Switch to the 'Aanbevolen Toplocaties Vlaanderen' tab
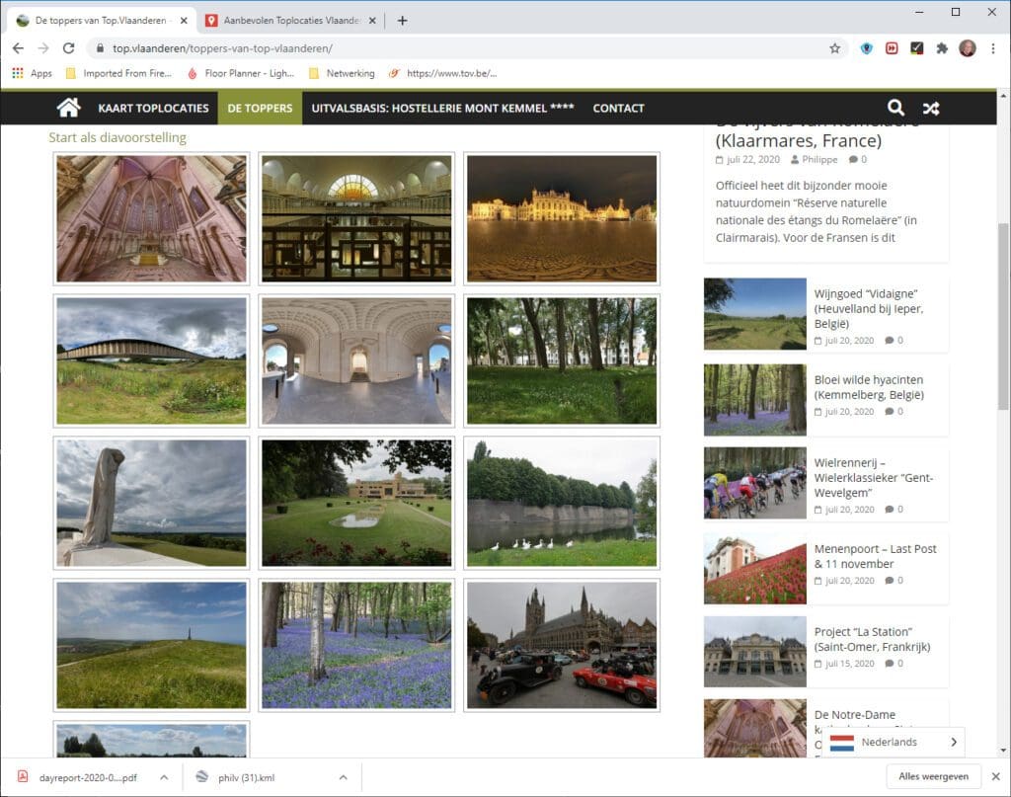This screenshot has height=797, width=1011. (x=291, y=21)
